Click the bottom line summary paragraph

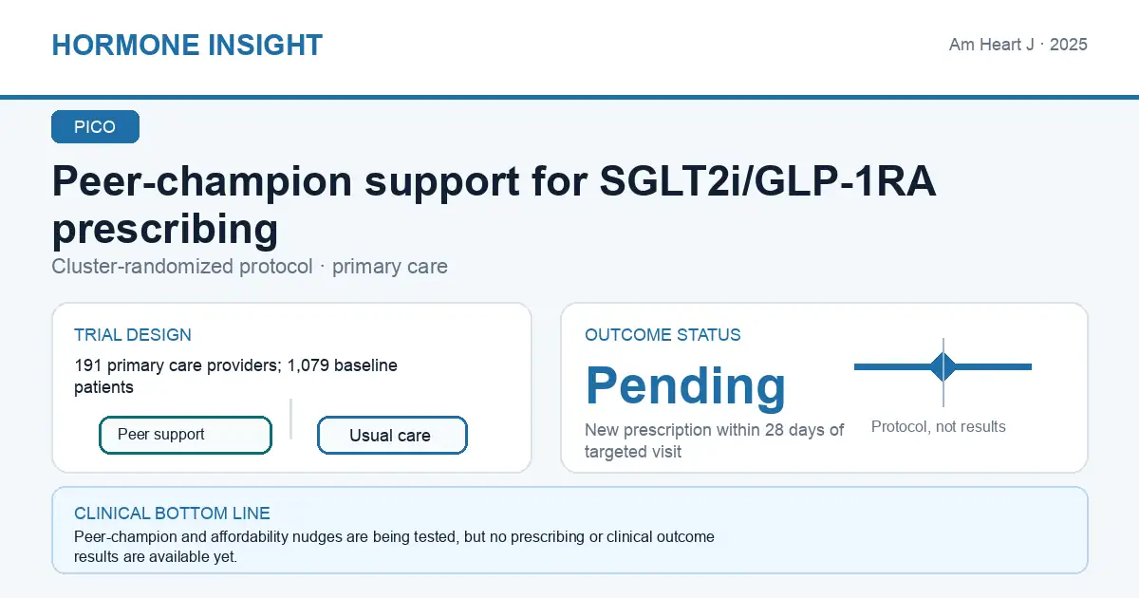coord(394,547)
